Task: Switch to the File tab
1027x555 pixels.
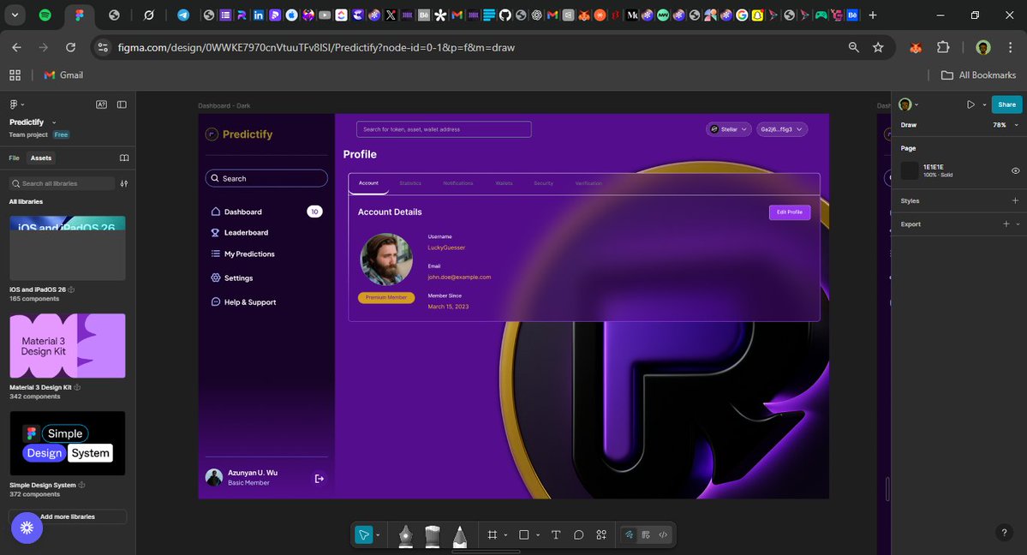Action: [x=14, y=158]
